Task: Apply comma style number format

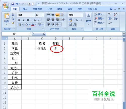Action: [81, 20]
